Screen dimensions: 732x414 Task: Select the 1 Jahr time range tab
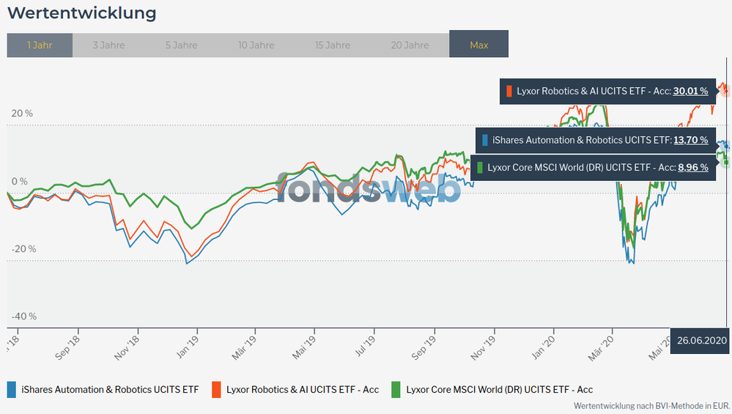(x=40, y=45)
